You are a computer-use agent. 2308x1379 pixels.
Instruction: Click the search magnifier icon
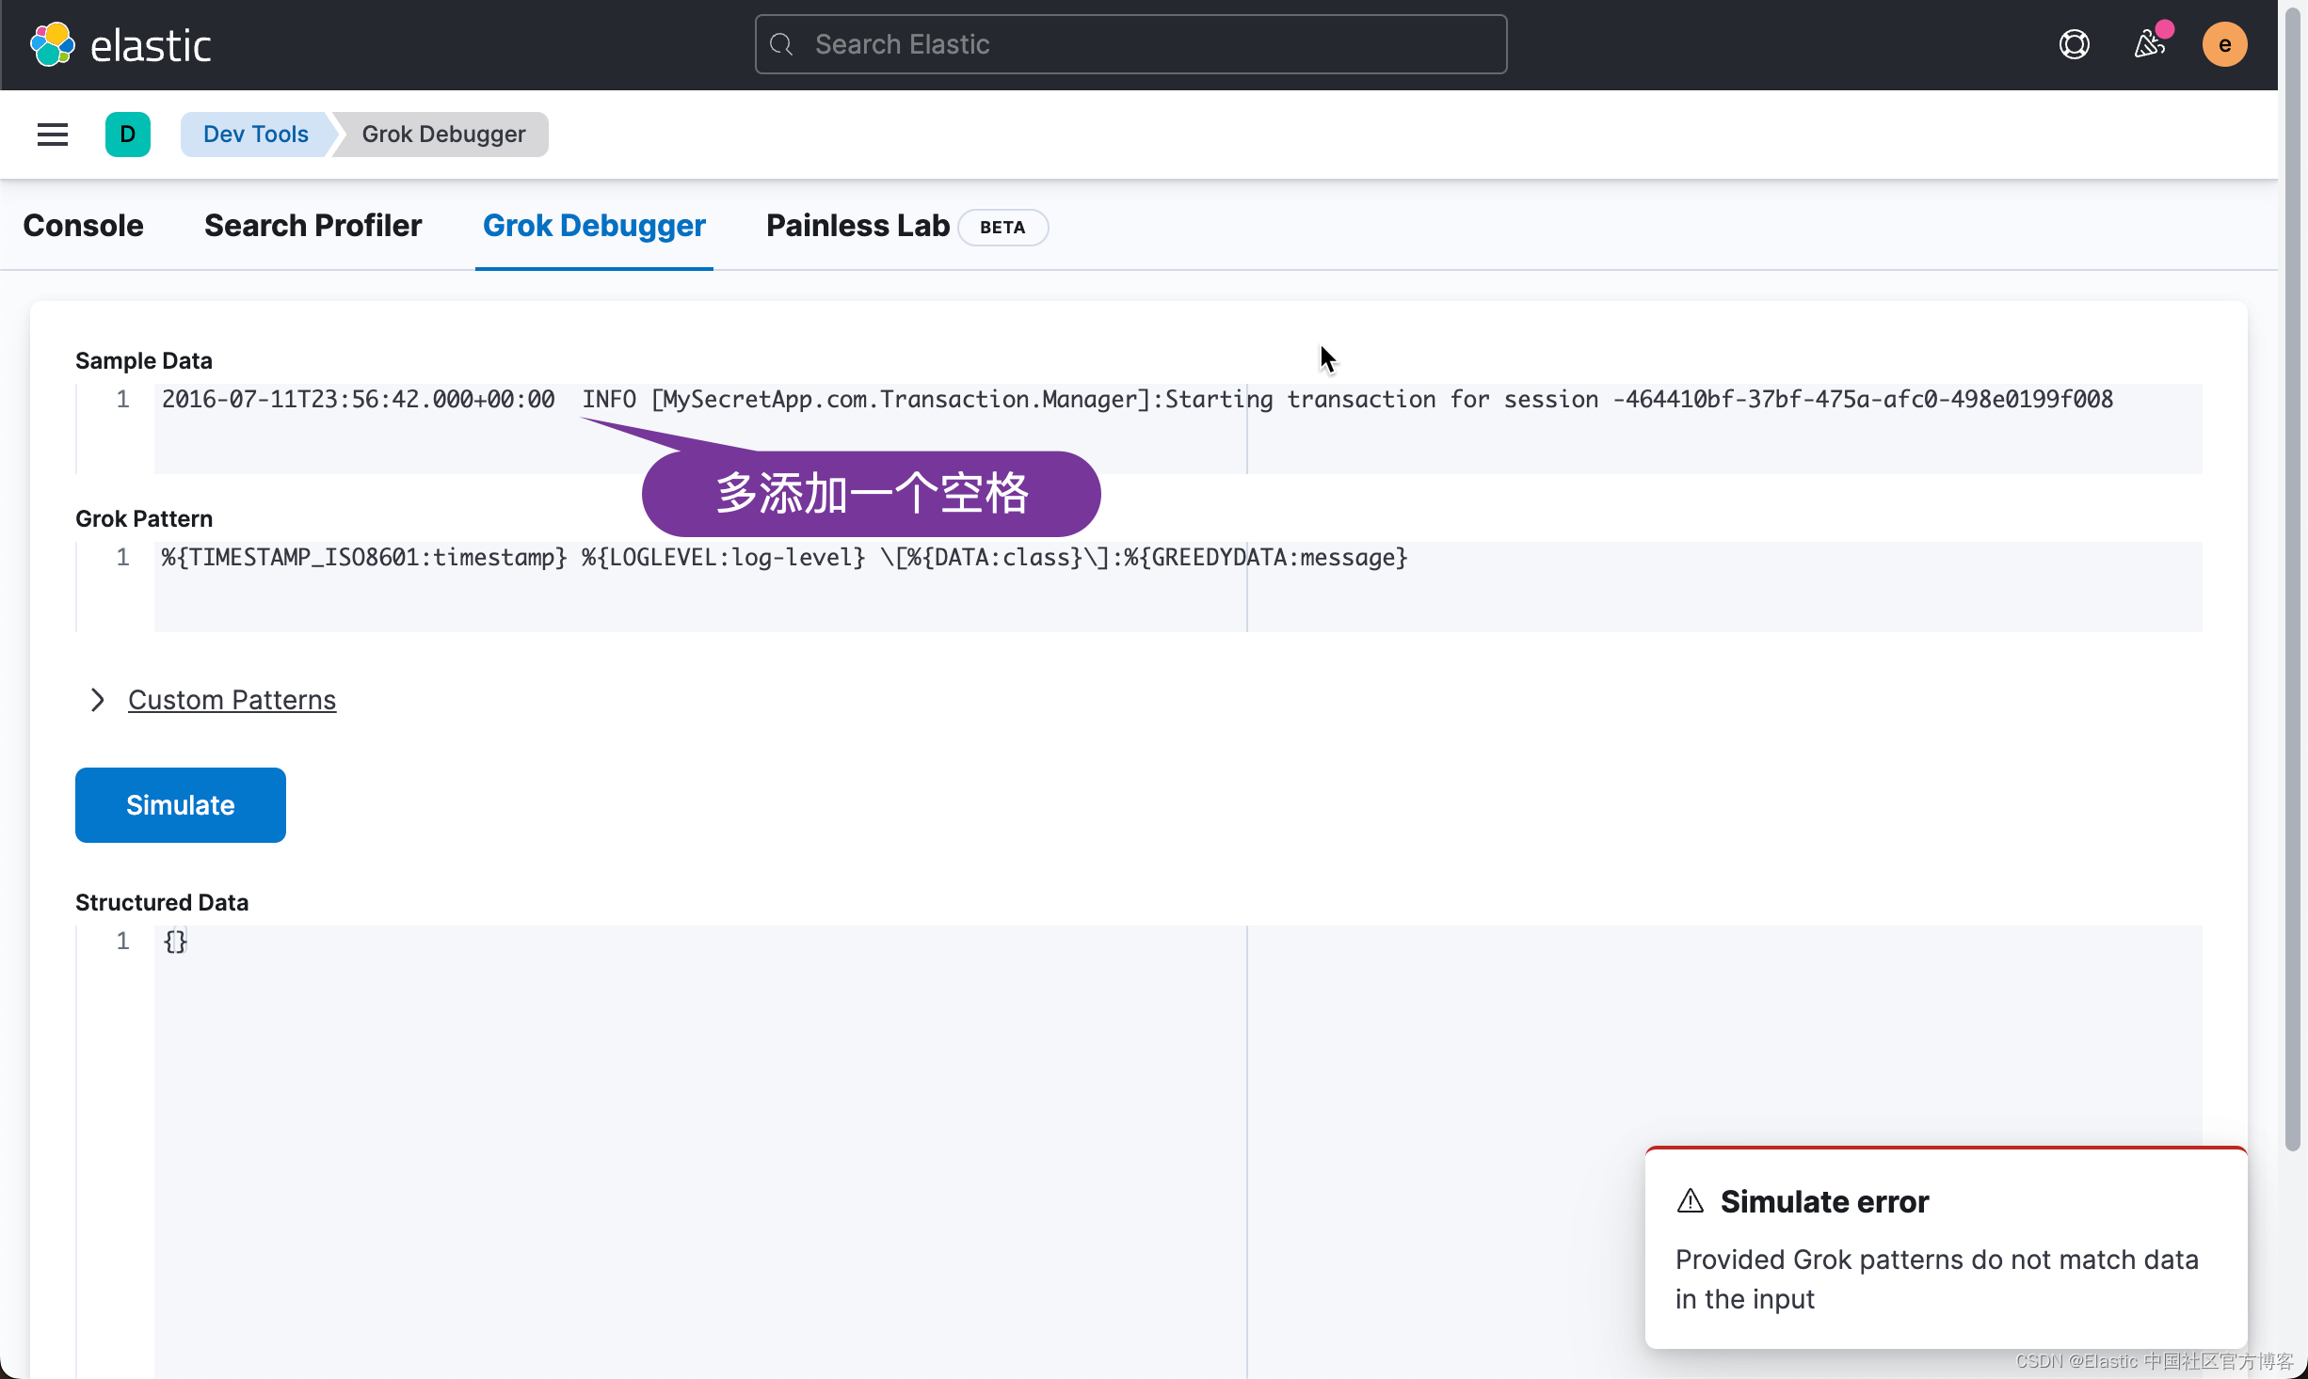(781, 44)
